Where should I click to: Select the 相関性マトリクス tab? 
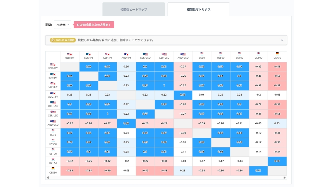199,9
